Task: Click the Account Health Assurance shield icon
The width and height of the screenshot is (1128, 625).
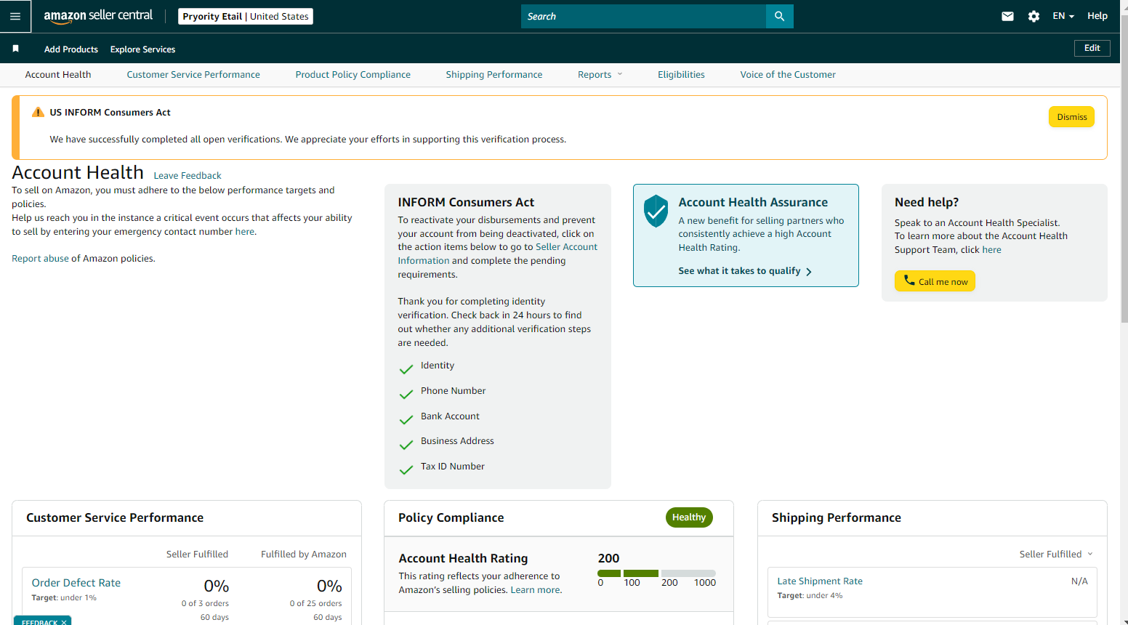Action: pyautogui.click(x=656, y=211)
